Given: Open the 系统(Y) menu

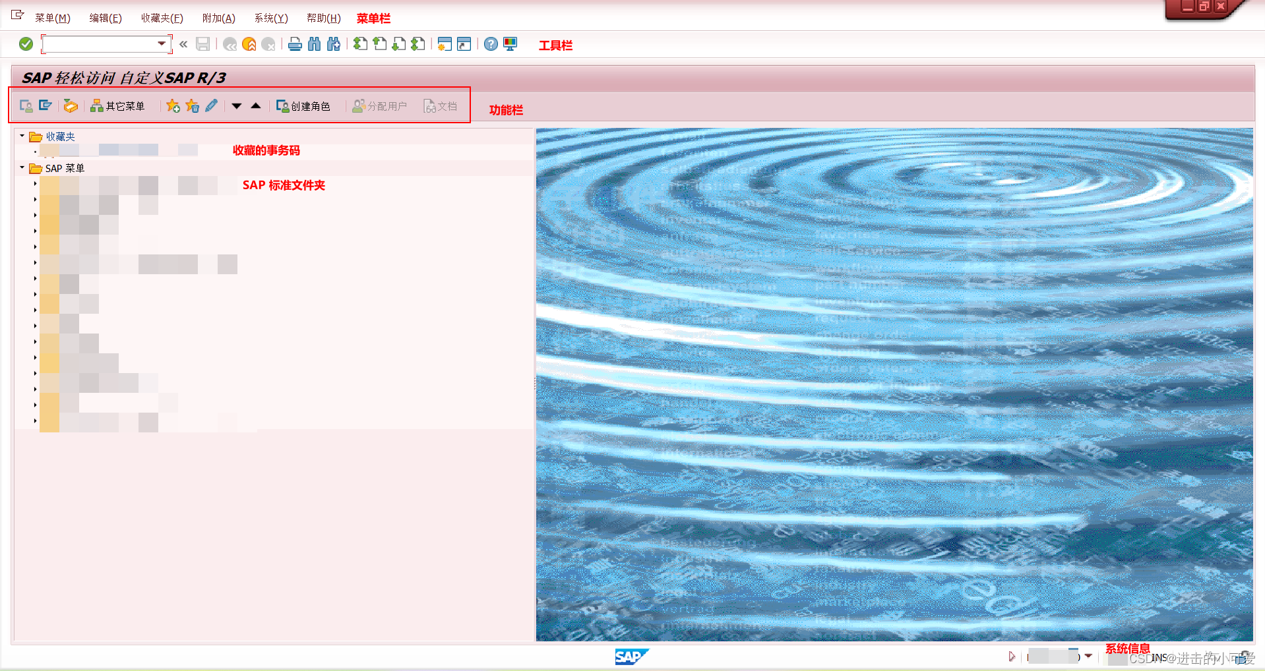Looking at the screenshot, I should point(271,18).
